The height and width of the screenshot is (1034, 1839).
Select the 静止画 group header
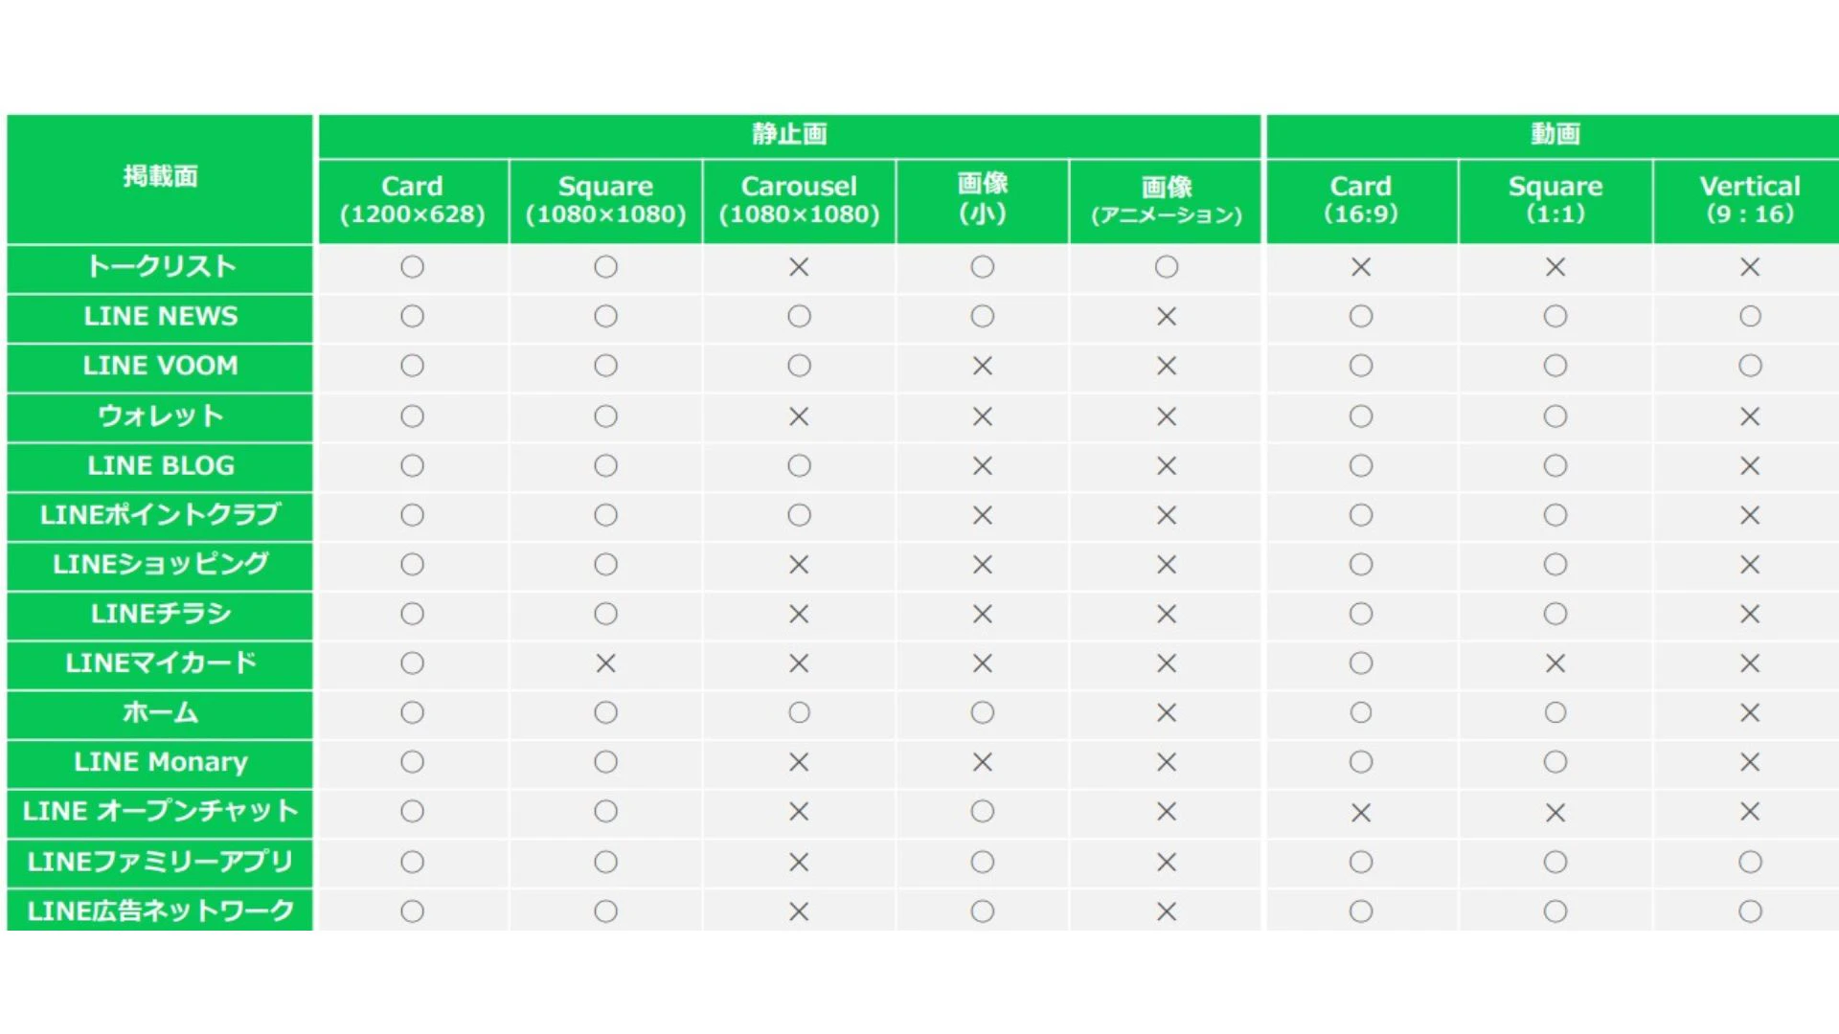pos(789,134)
